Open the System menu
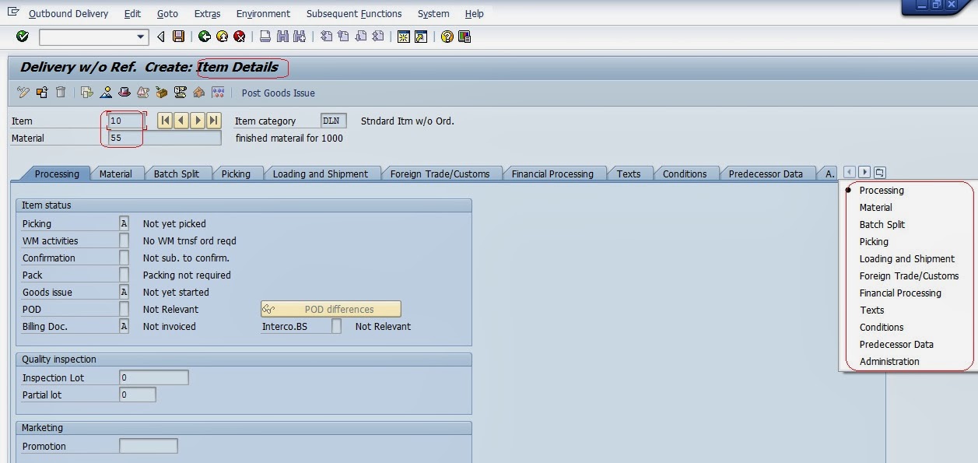 tap(433, 13)
